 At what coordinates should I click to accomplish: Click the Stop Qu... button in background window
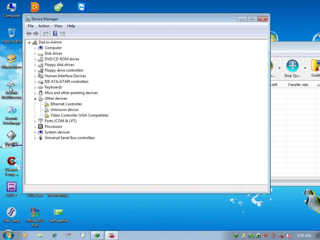(292, 68)
